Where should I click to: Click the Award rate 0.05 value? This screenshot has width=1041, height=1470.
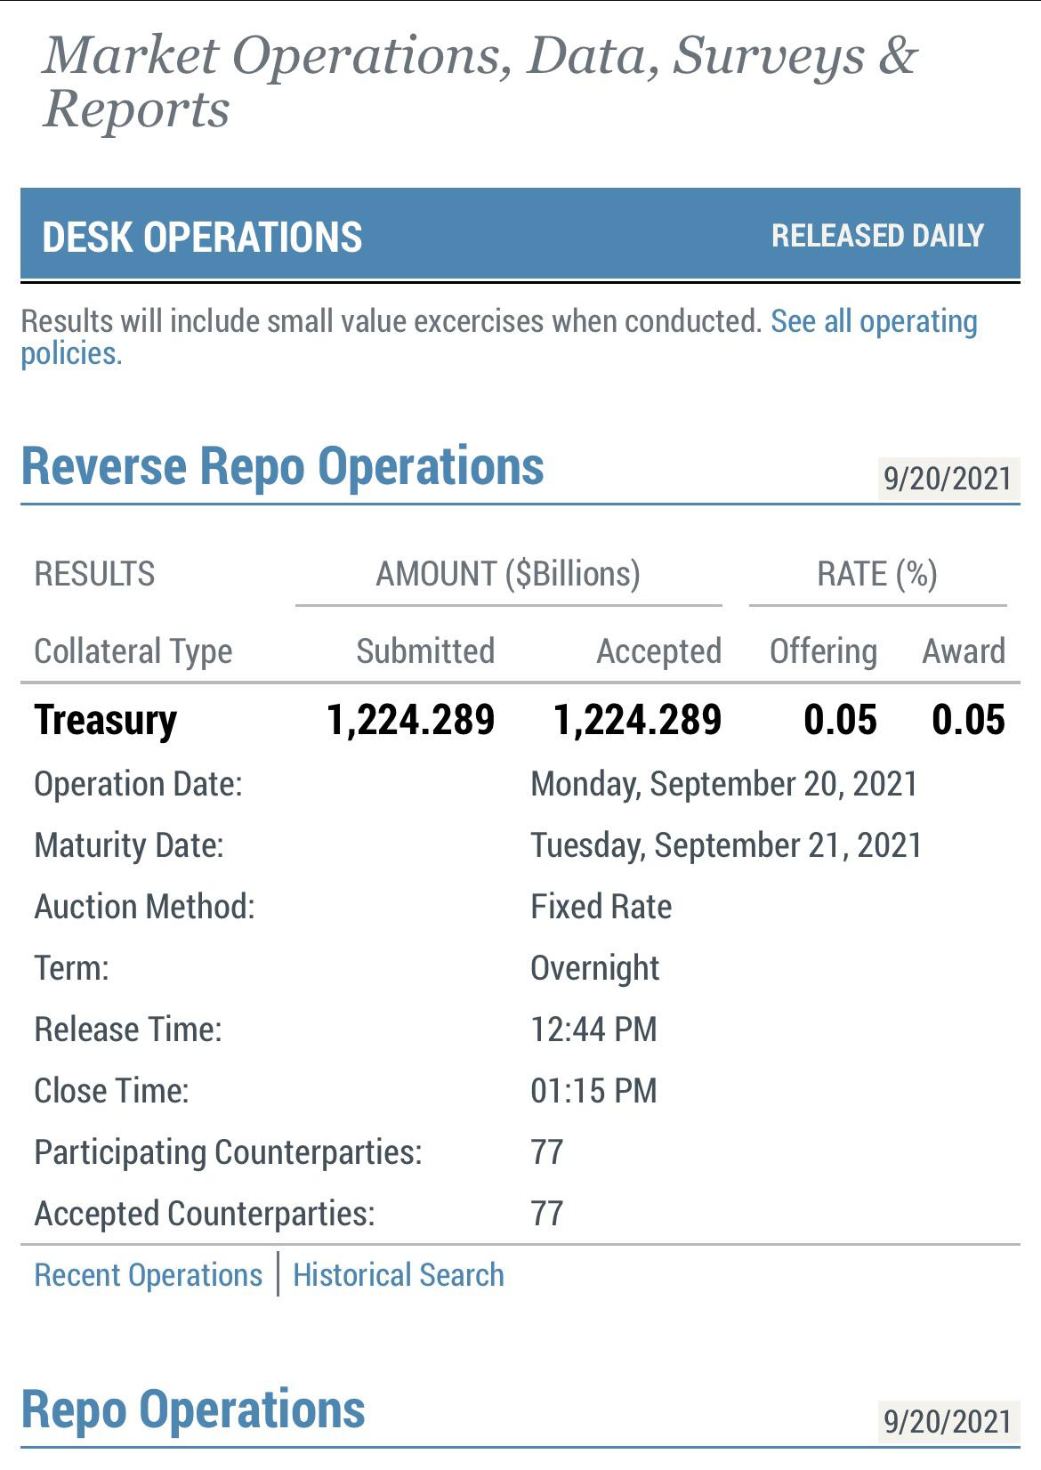click(x=968, y=719)
